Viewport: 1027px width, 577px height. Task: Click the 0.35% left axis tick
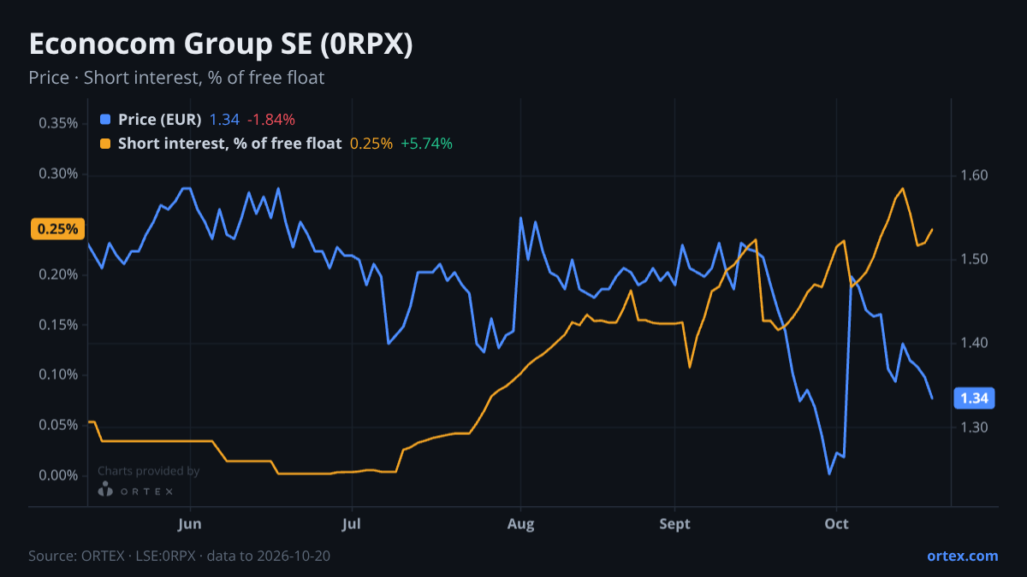58,123
